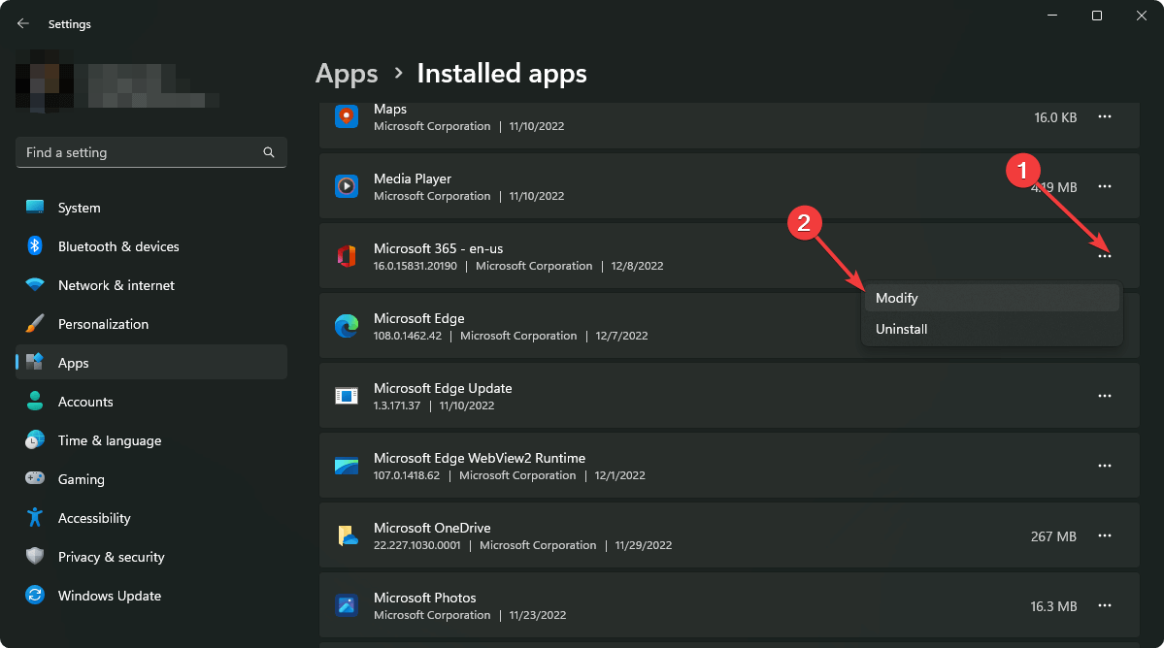Open the Gaming label
Image resolution: width=1164 pixels, height=648 pixels.
(x=82, y=479)
